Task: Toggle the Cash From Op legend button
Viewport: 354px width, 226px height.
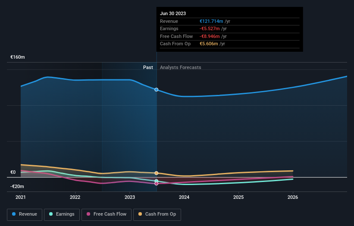Action: [157, 214]
